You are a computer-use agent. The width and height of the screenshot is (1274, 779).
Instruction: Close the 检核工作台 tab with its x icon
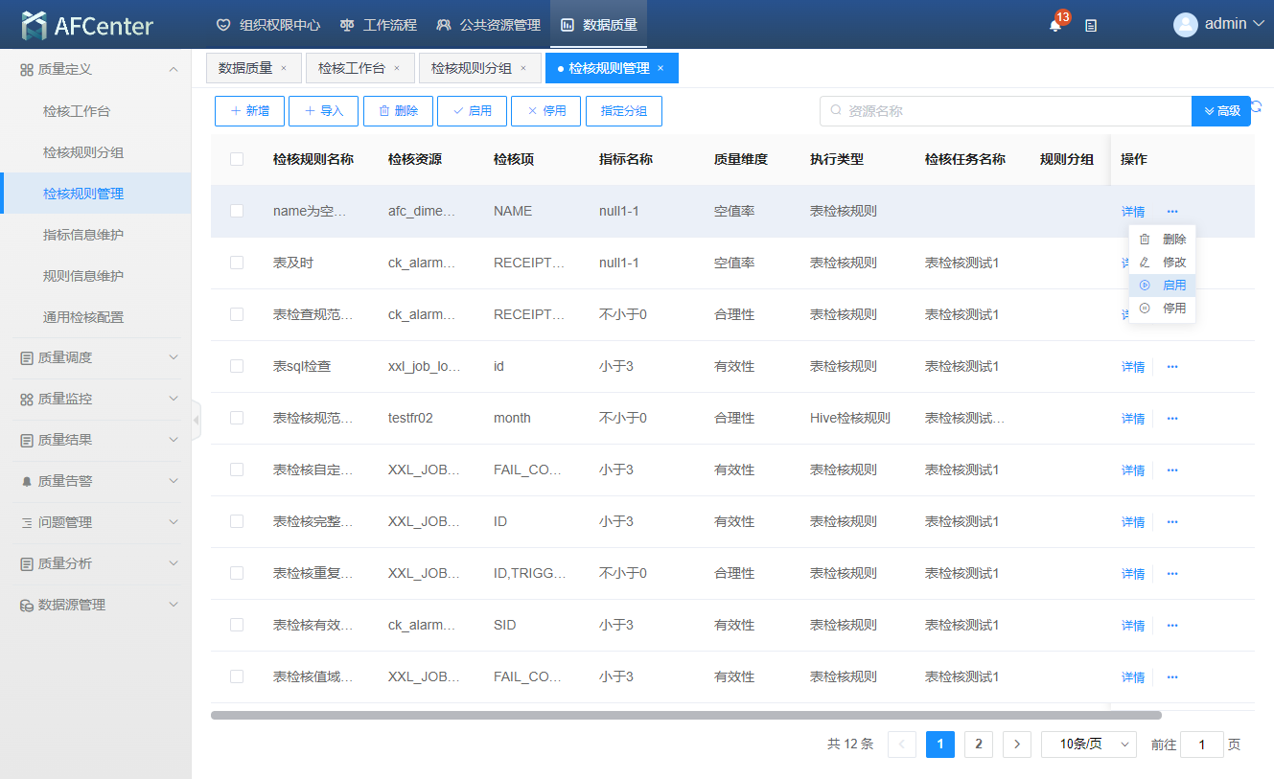[397, 68]
